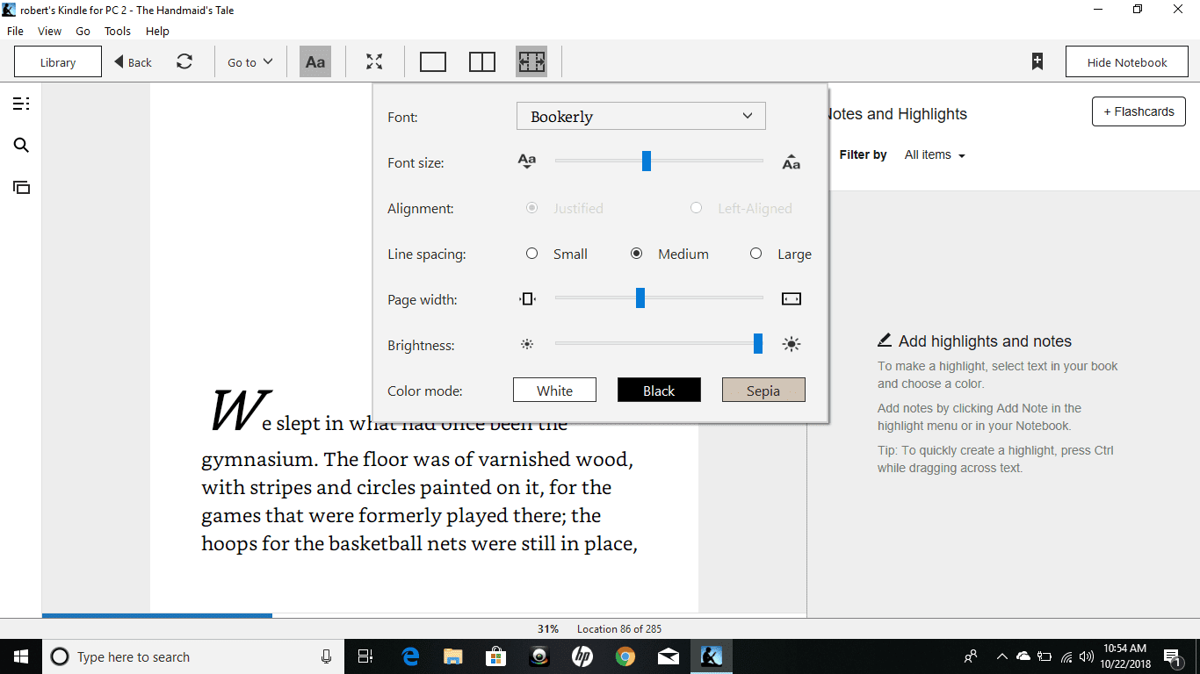Click the + Flashcards button
The height and width of the screenshot is (674, 1200).
point(1138,111)
